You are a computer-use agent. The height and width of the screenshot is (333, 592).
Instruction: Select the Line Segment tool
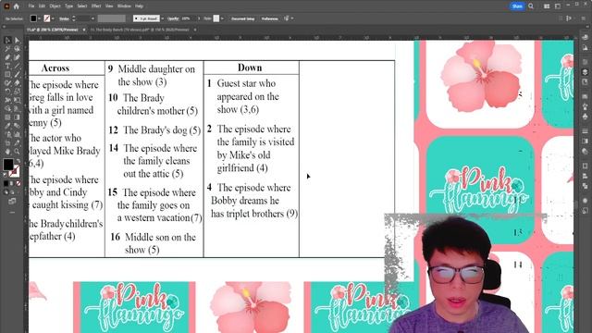coord(17,66)
